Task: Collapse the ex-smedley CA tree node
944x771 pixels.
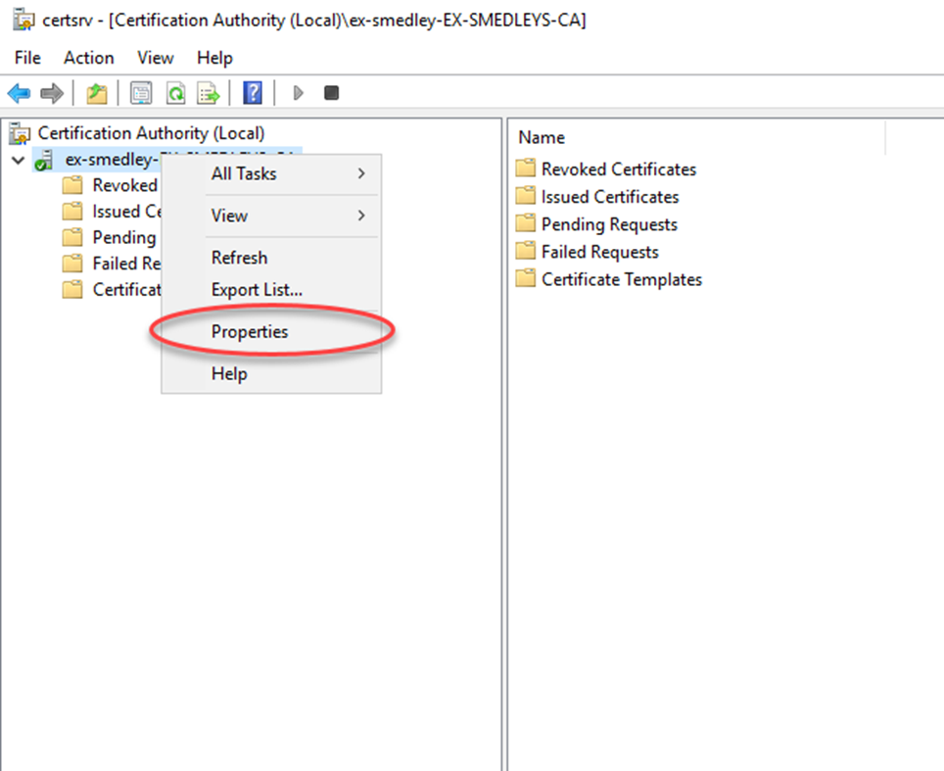Action: point(19,160)
